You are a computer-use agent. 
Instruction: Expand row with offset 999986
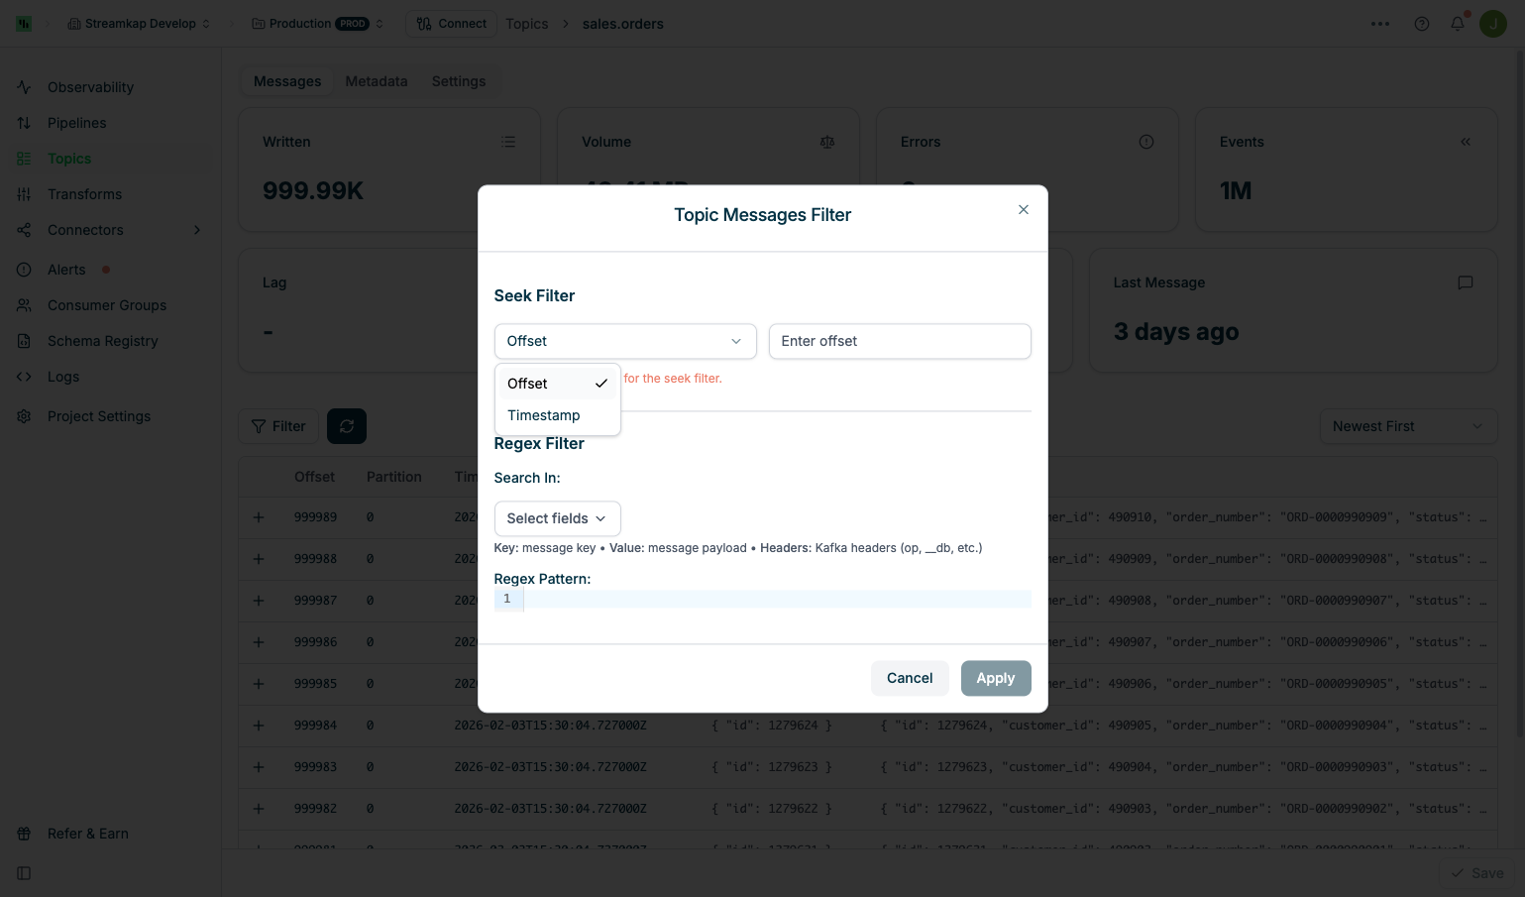(x=259, y=642)
